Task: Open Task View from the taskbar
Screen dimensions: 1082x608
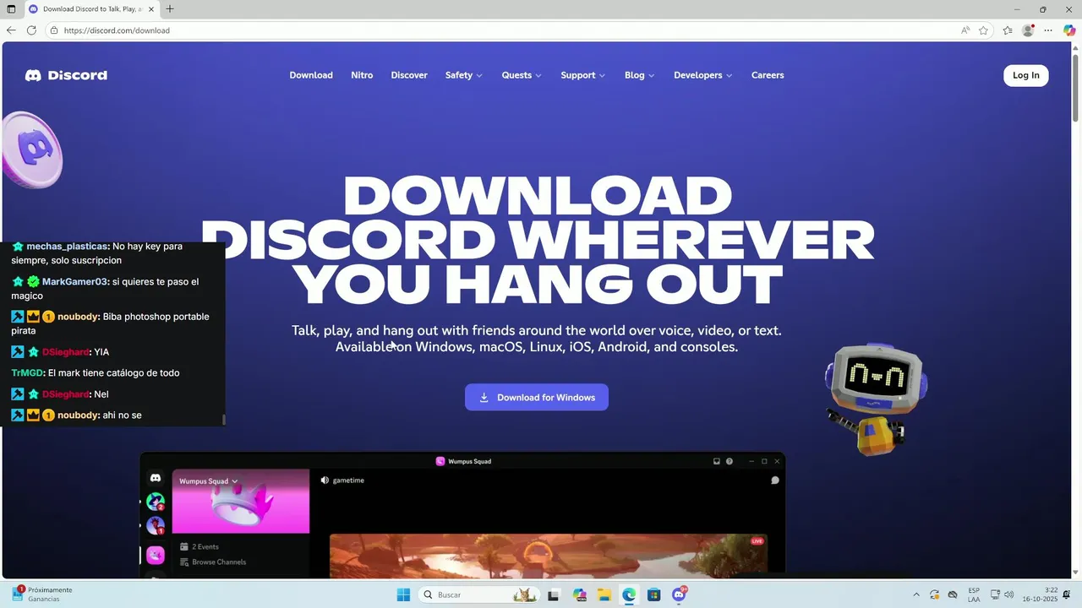Action: tap(554, 595)
